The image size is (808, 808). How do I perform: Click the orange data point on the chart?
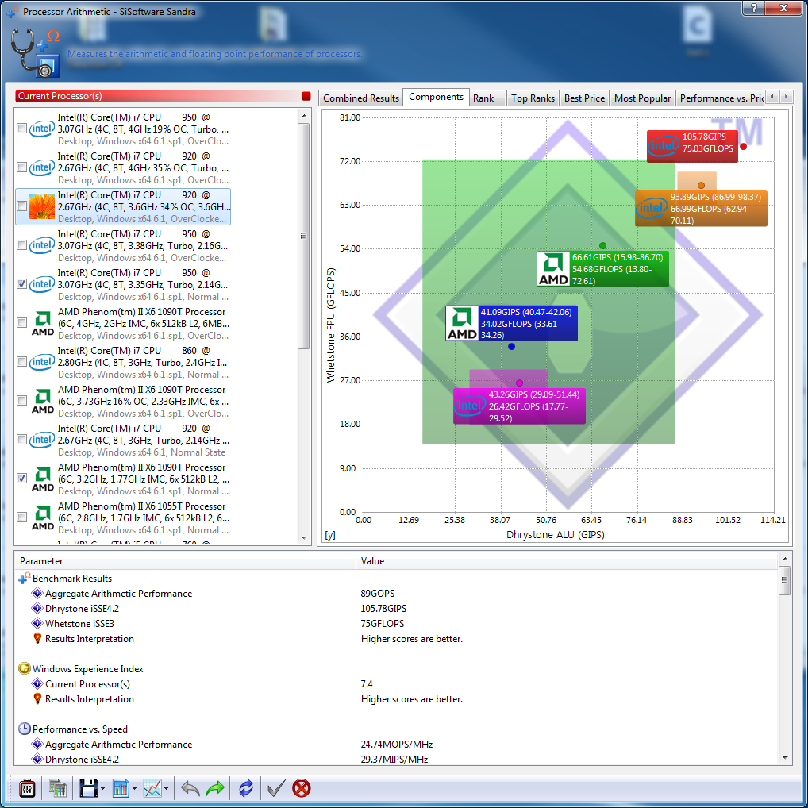[701, 186]
